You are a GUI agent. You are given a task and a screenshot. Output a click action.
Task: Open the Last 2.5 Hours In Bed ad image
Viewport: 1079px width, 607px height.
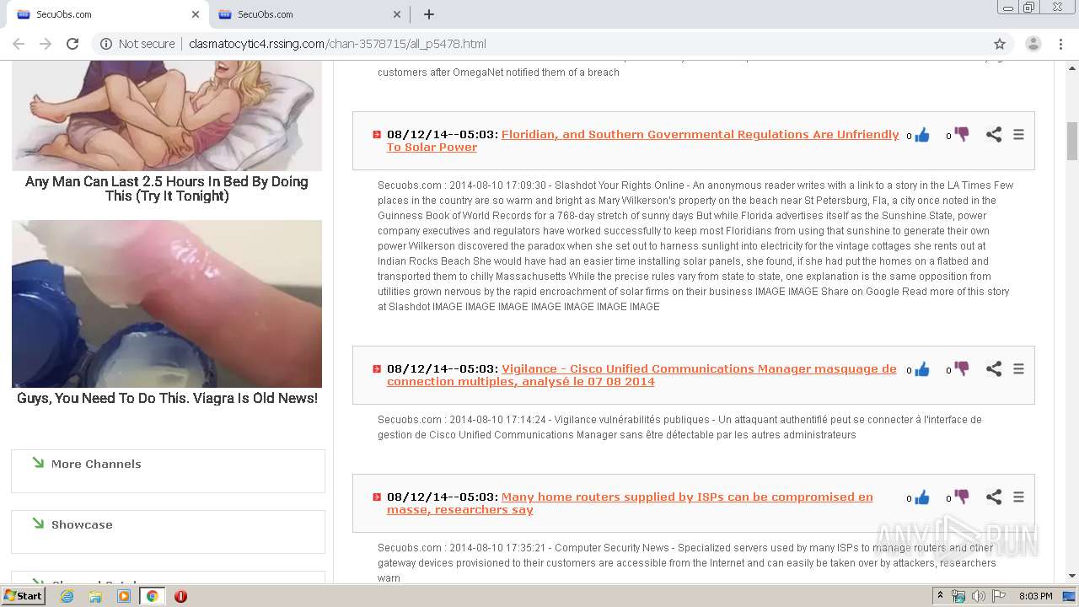pyautogui.click(x=167, y=115)
